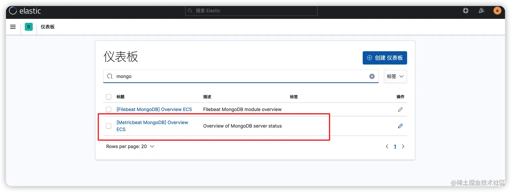Screen dimensions: 511x192
Task: Click the Elastic logo
Action: tap(25, 11)
